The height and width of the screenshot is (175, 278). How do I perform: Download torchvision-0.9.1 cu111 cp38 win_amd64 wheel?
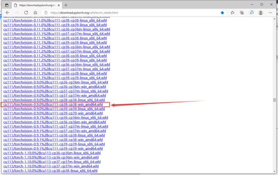53,140
